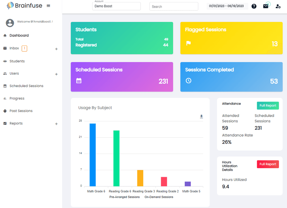Download the Usage By Subject chart
This screenshot has height=208, width=287.
201,116
